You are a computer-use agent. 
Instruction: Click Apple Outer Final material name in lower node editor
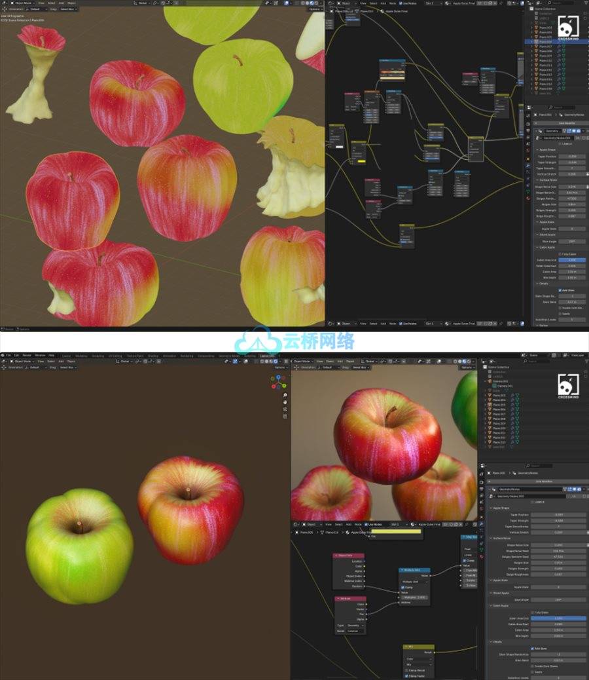coord(429,525)
